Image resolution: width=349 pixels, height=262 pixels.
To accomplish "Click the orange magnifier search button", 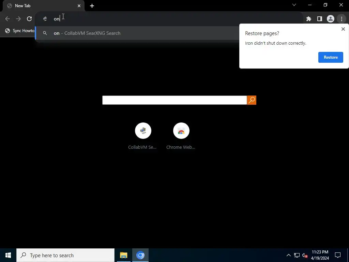I will coord(252,100).
